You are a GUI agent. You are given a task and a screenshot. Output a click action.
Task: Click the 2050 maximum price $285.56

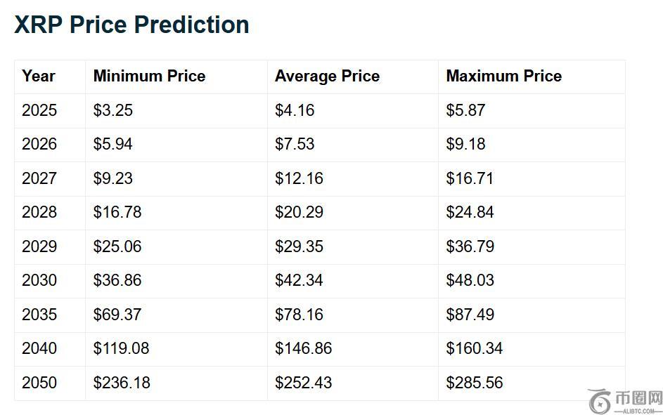[x=475, y=383]
